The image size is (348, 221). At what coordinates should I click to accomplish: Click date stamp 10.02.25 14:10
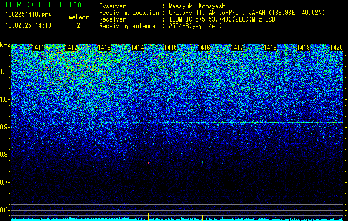coord(28,25)
